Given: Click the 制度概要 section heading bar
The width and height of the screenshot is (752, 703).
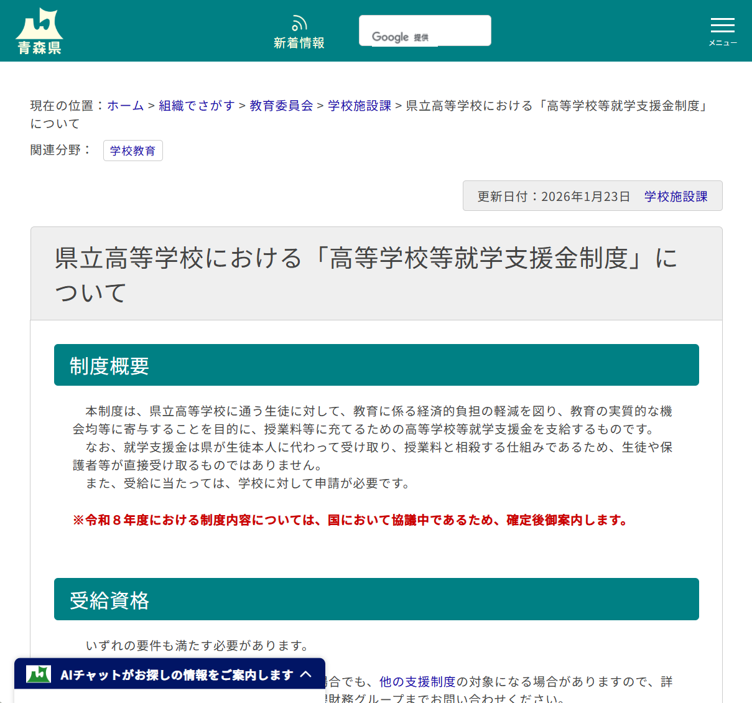Looking at the screenshot, I should (x=376, y=365).
